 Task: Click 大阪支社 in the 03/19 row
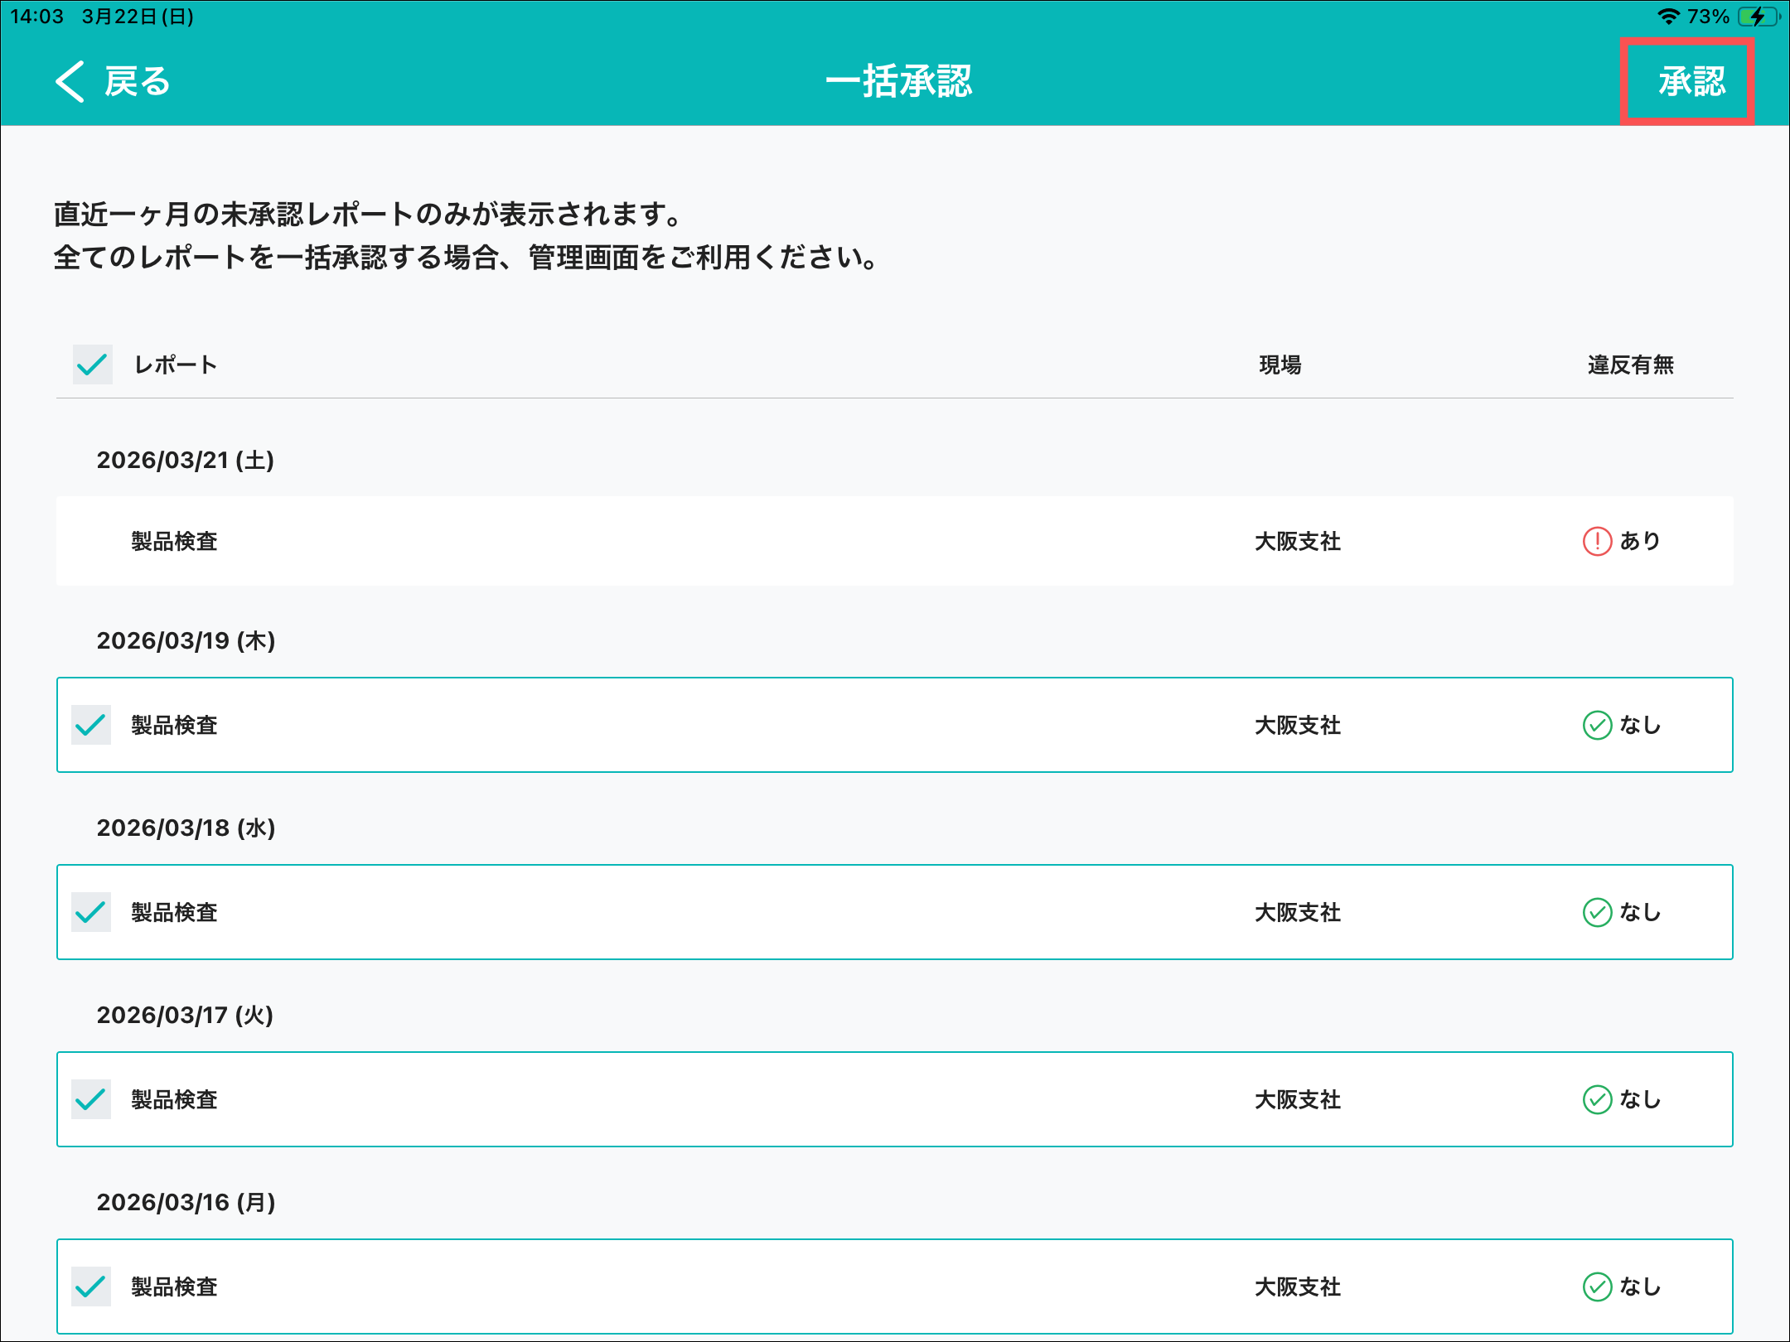coord(1297,725)
